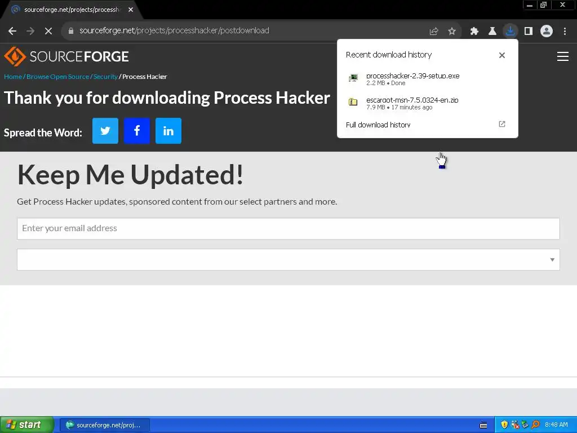This screenshot has height=433, width=577.
Task: Share on LinkedIn button
Action: [168, 131]
